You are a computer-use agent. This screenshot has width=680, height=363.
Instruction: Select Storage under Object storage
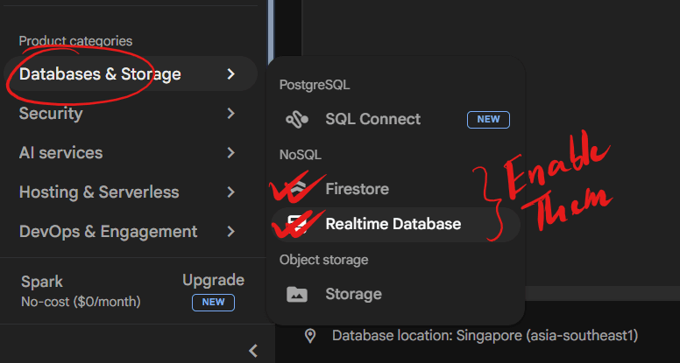point(395,294)
